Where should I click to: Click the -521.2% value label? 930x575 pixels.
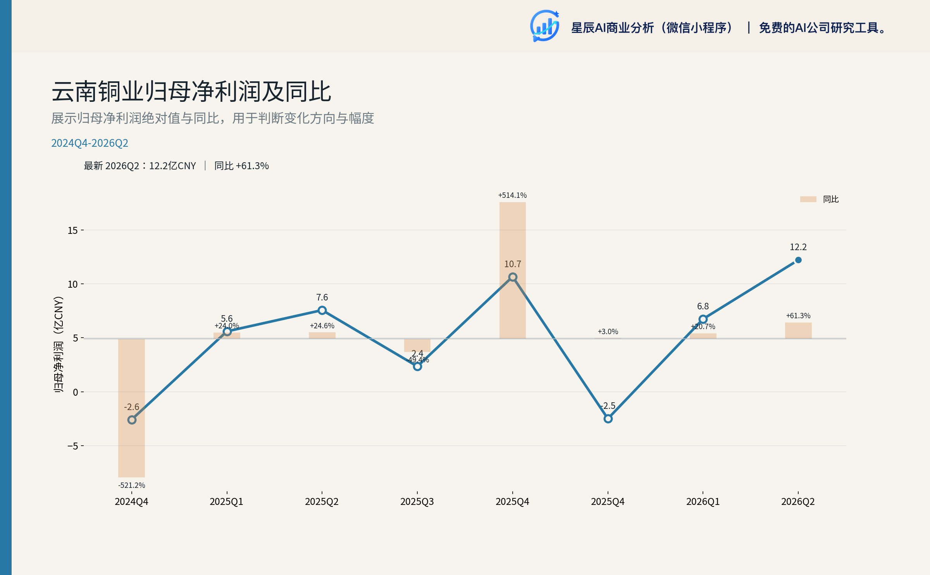(x=132, y=485)
